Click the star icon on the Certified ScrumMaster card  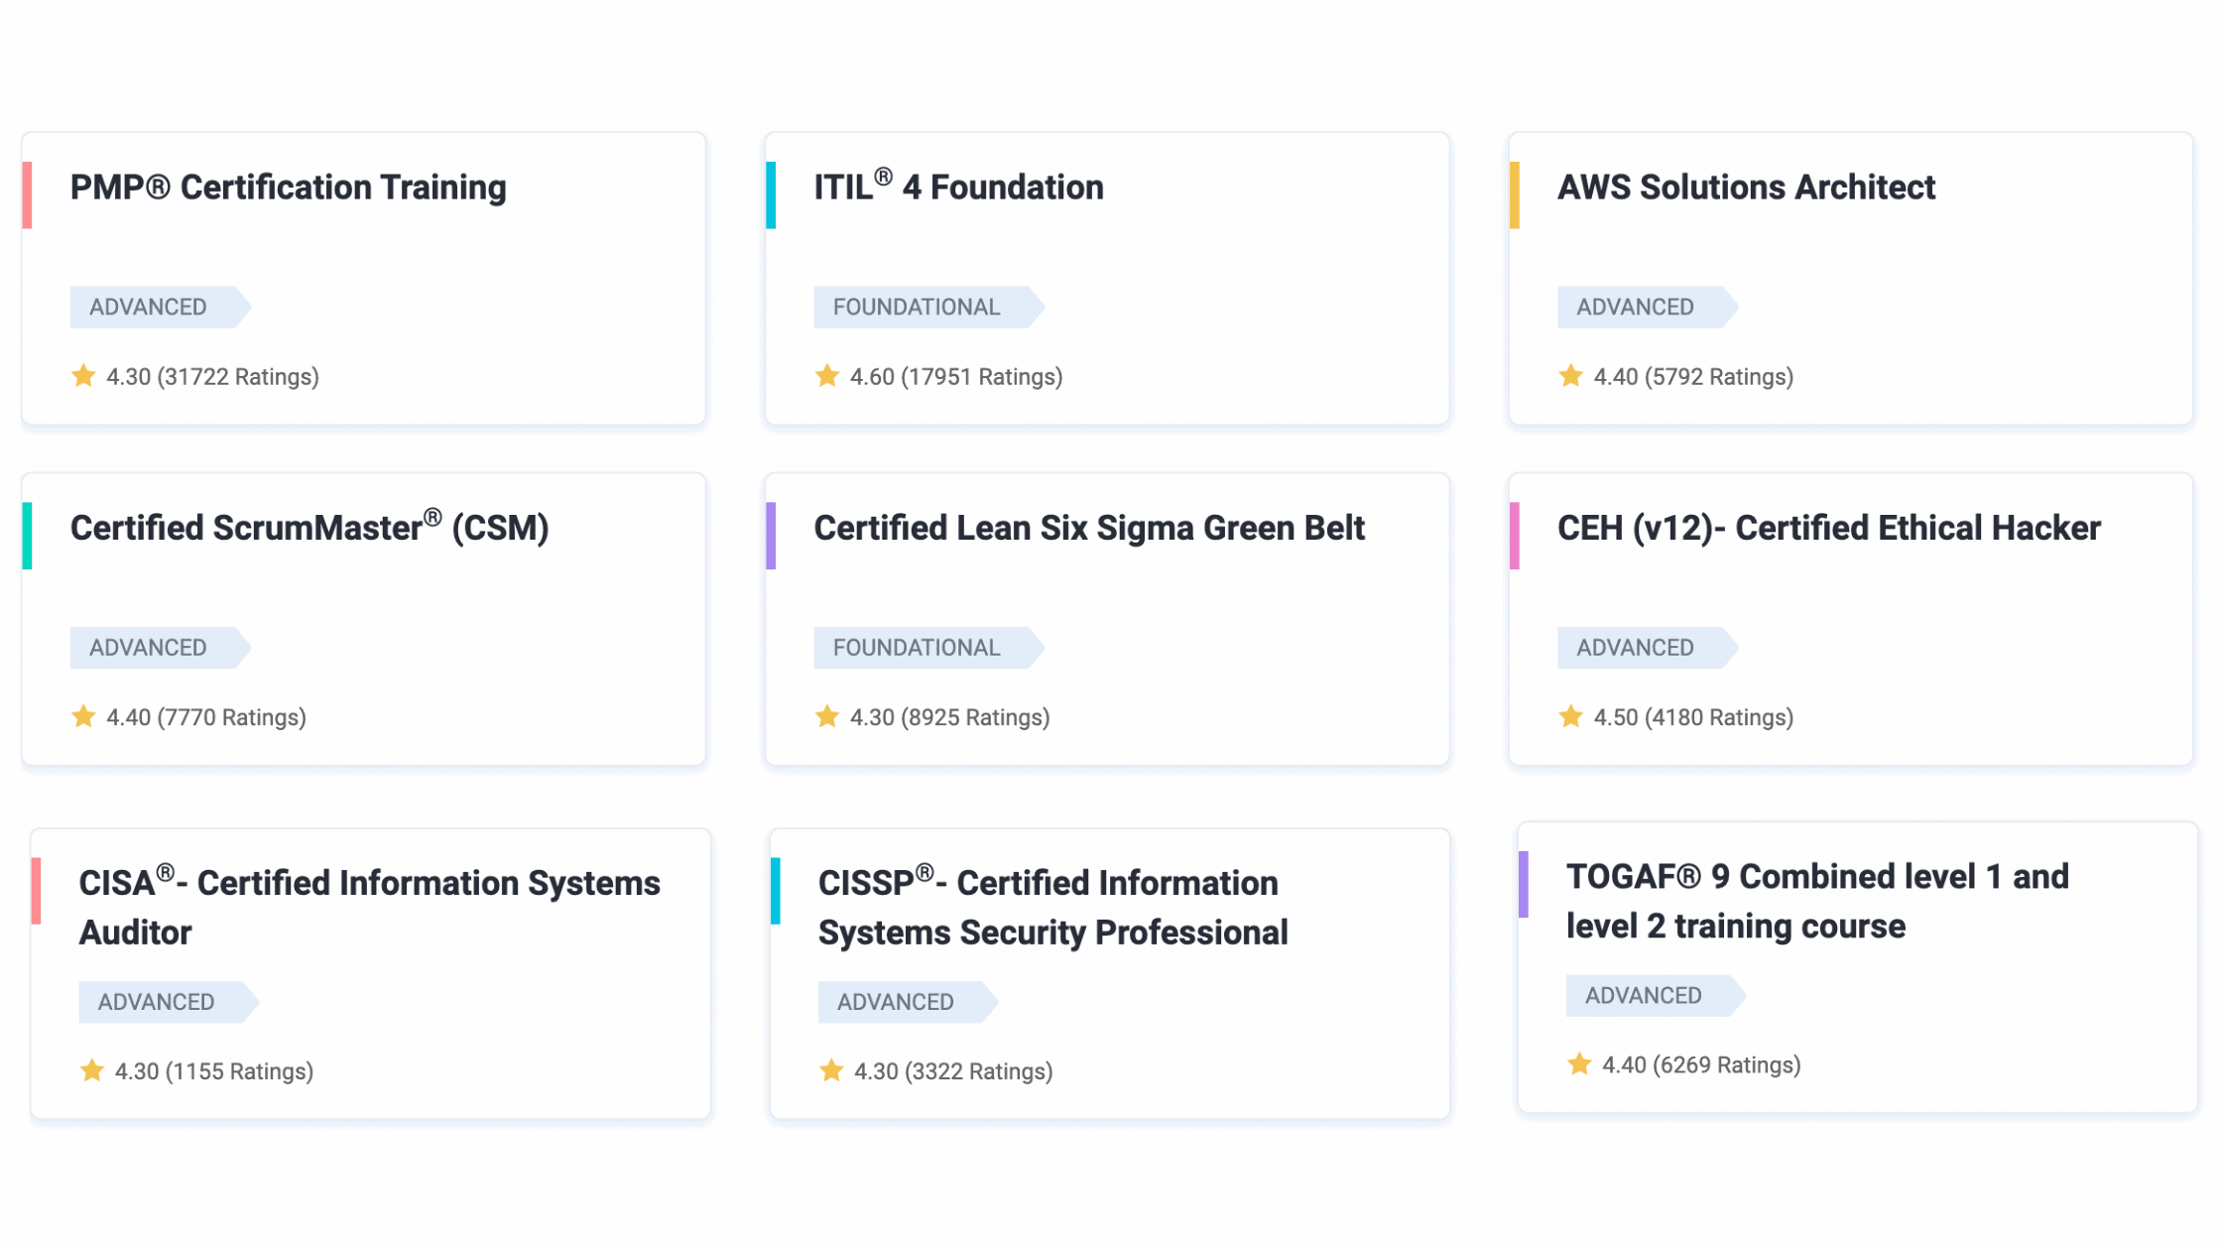[83, 716]
